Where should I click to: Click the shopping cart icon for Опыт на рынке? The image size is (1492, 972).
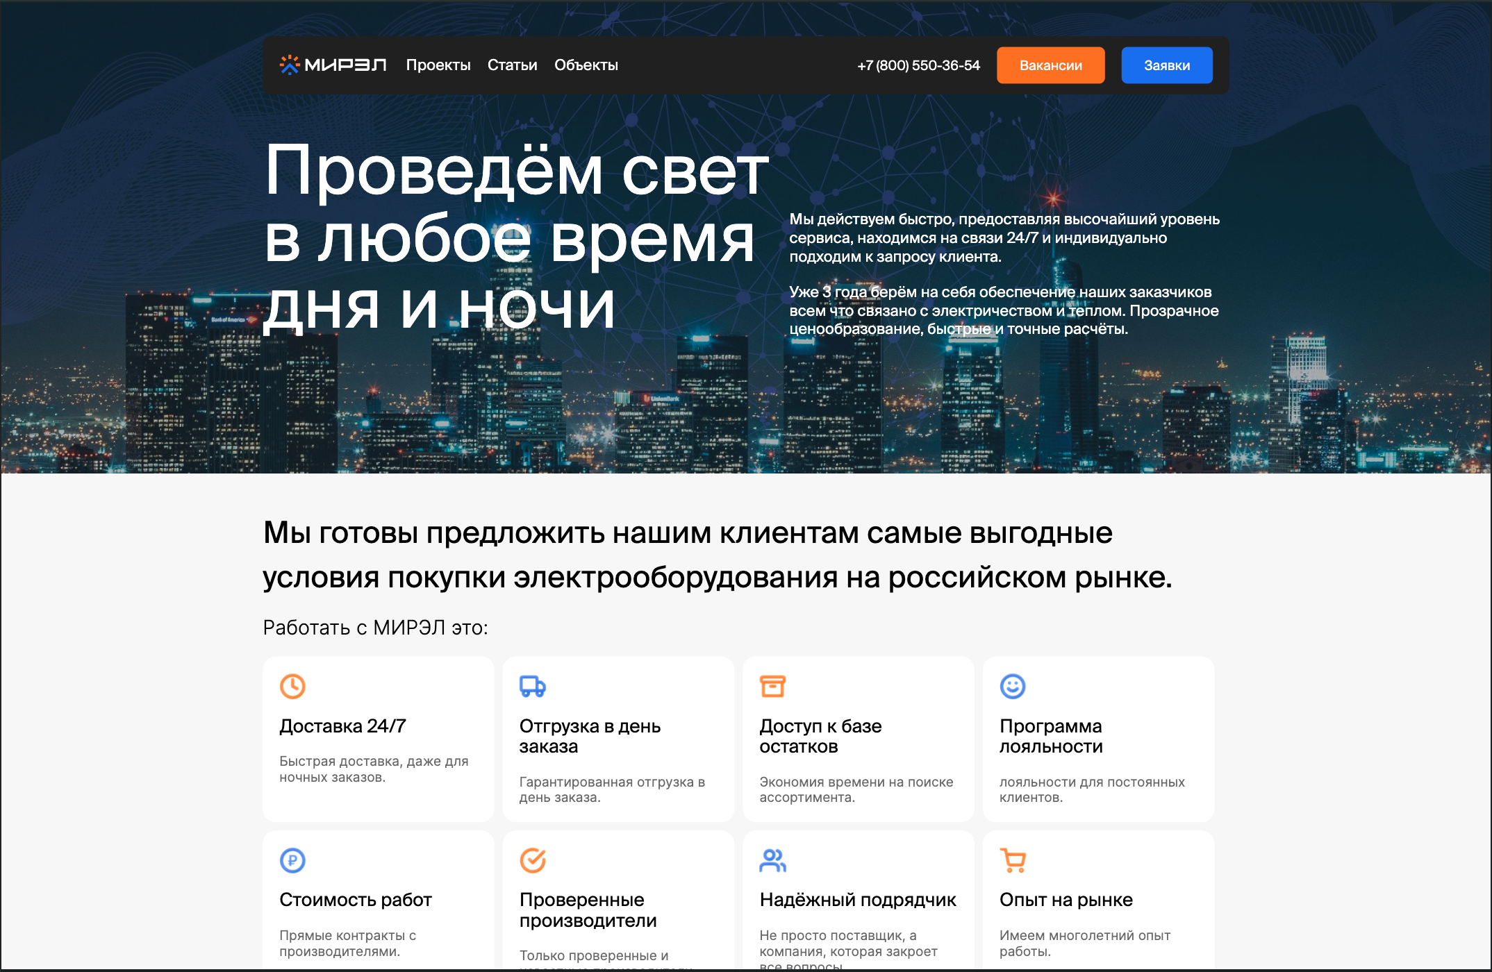[1013, 860]
